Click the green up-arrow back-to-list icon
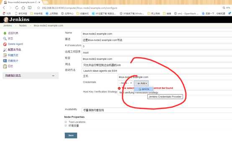 point(5,33)
